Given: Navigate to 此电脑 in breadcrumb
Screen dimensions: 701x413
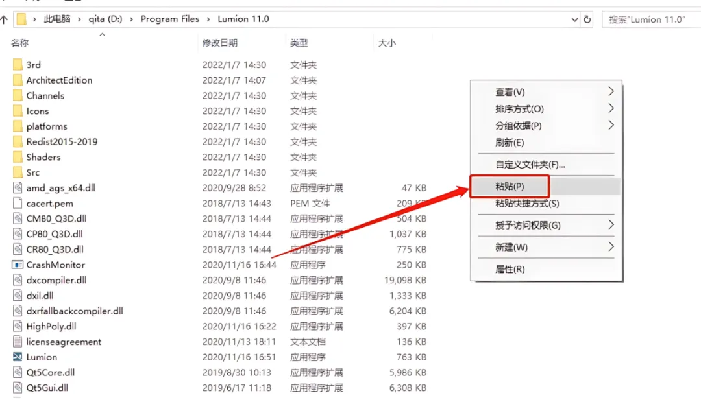Looking at the screenshot, I should 56,19.
